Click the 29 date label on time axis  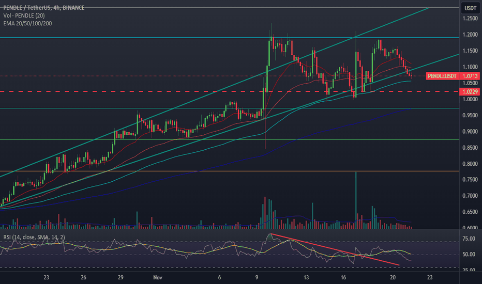[x=120, y=278]
